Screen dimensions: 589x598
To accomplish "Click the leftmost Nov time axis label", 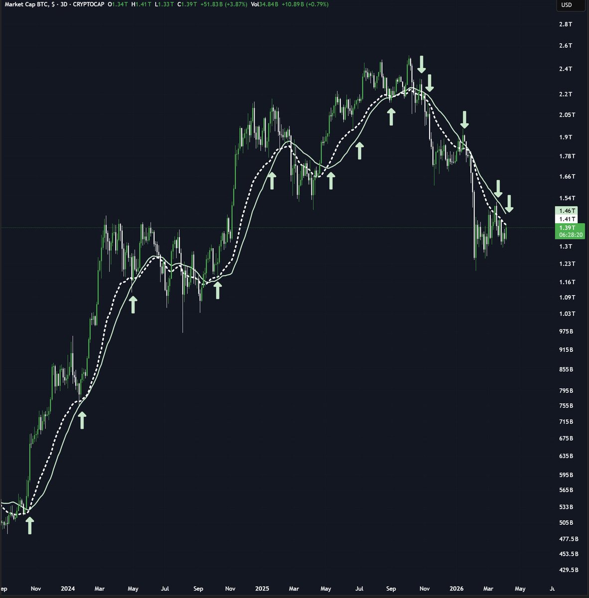I will click(x=35, y=589).
